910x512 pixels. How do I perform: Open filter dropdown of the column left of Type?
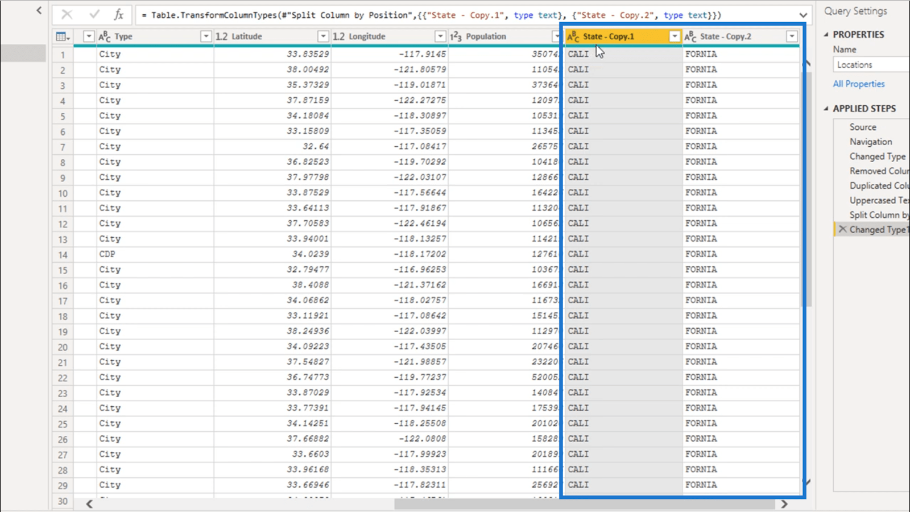[x=89, y=36]
